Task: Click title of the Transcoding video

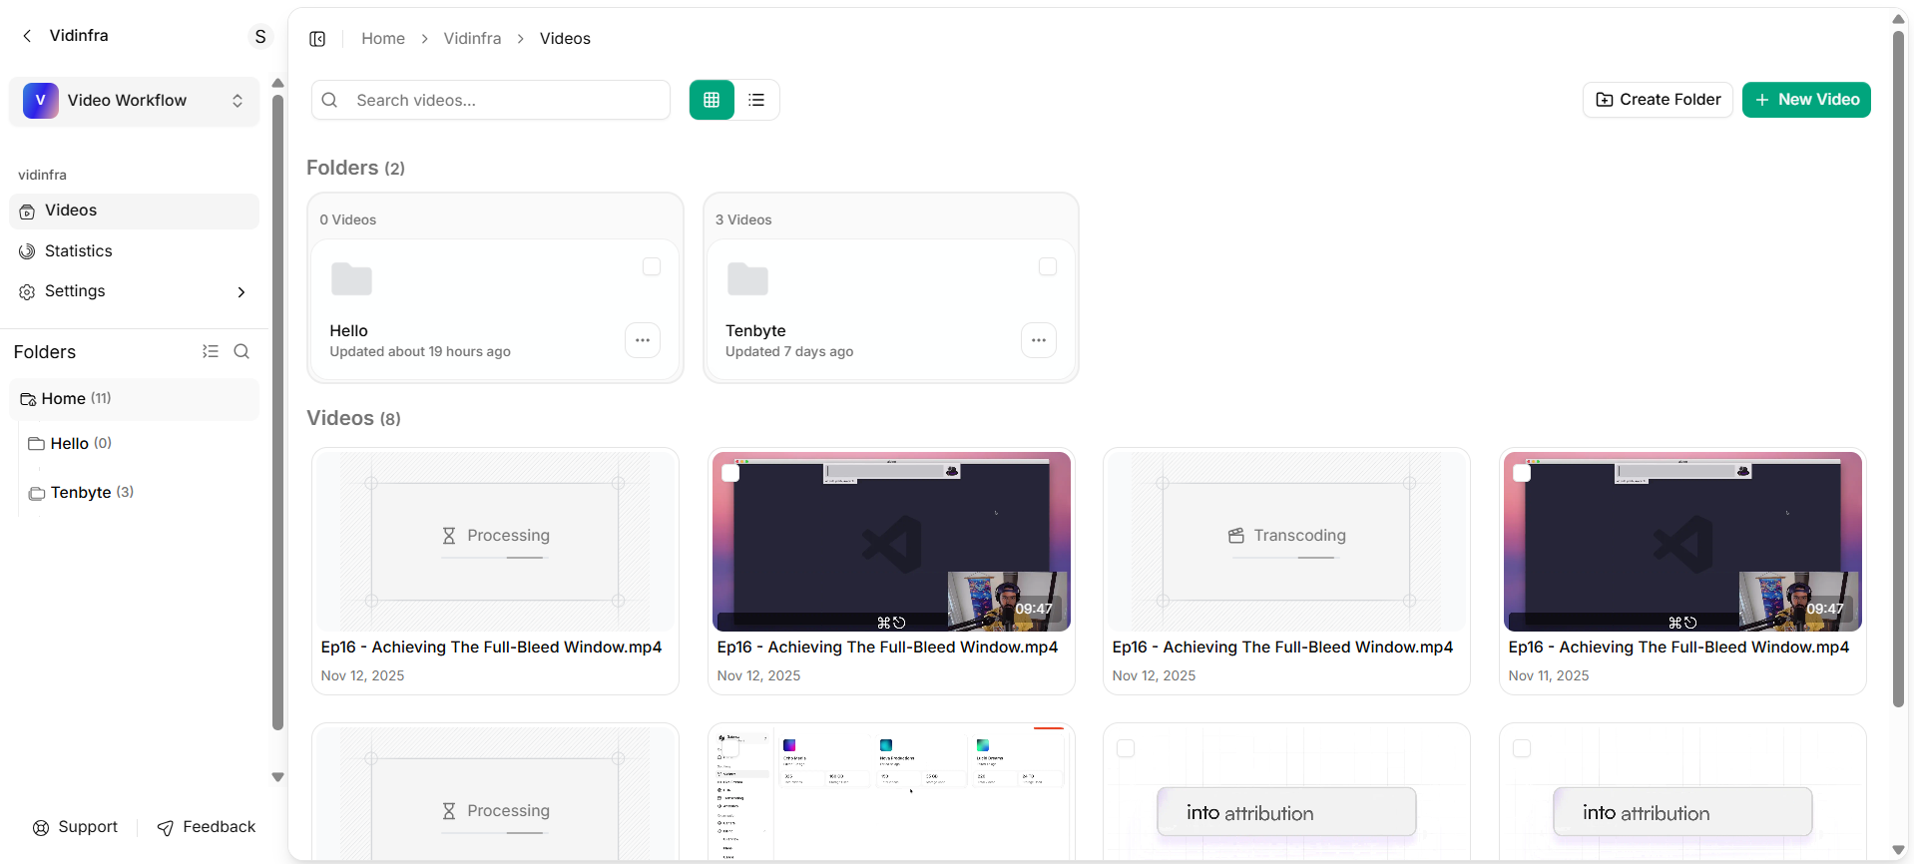Action: (1282, 648)
